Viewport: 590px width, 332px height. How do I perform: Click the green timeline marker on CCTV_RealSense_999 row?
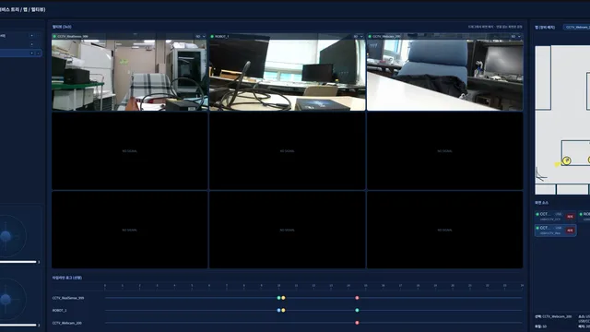[x=278, y=298]
